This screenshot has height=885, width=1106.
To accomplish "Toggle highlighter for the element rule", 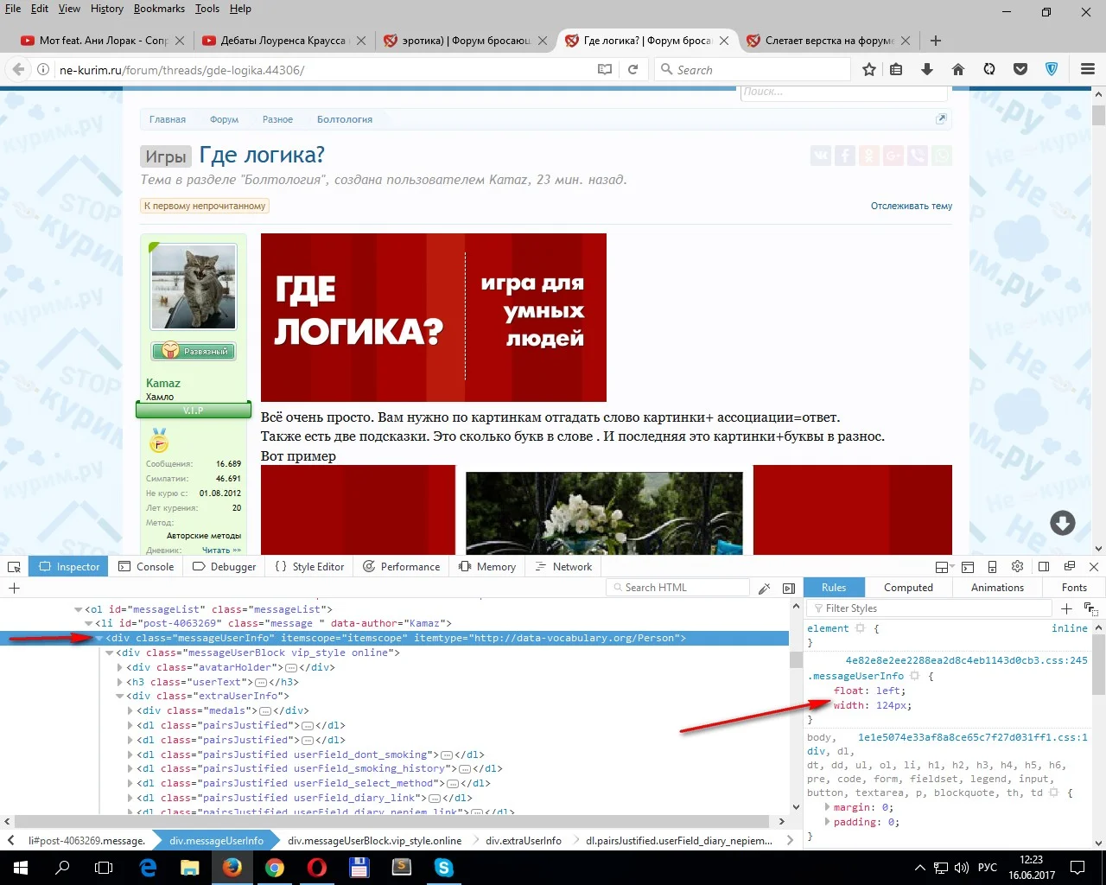I will click(x=860, y=628).
